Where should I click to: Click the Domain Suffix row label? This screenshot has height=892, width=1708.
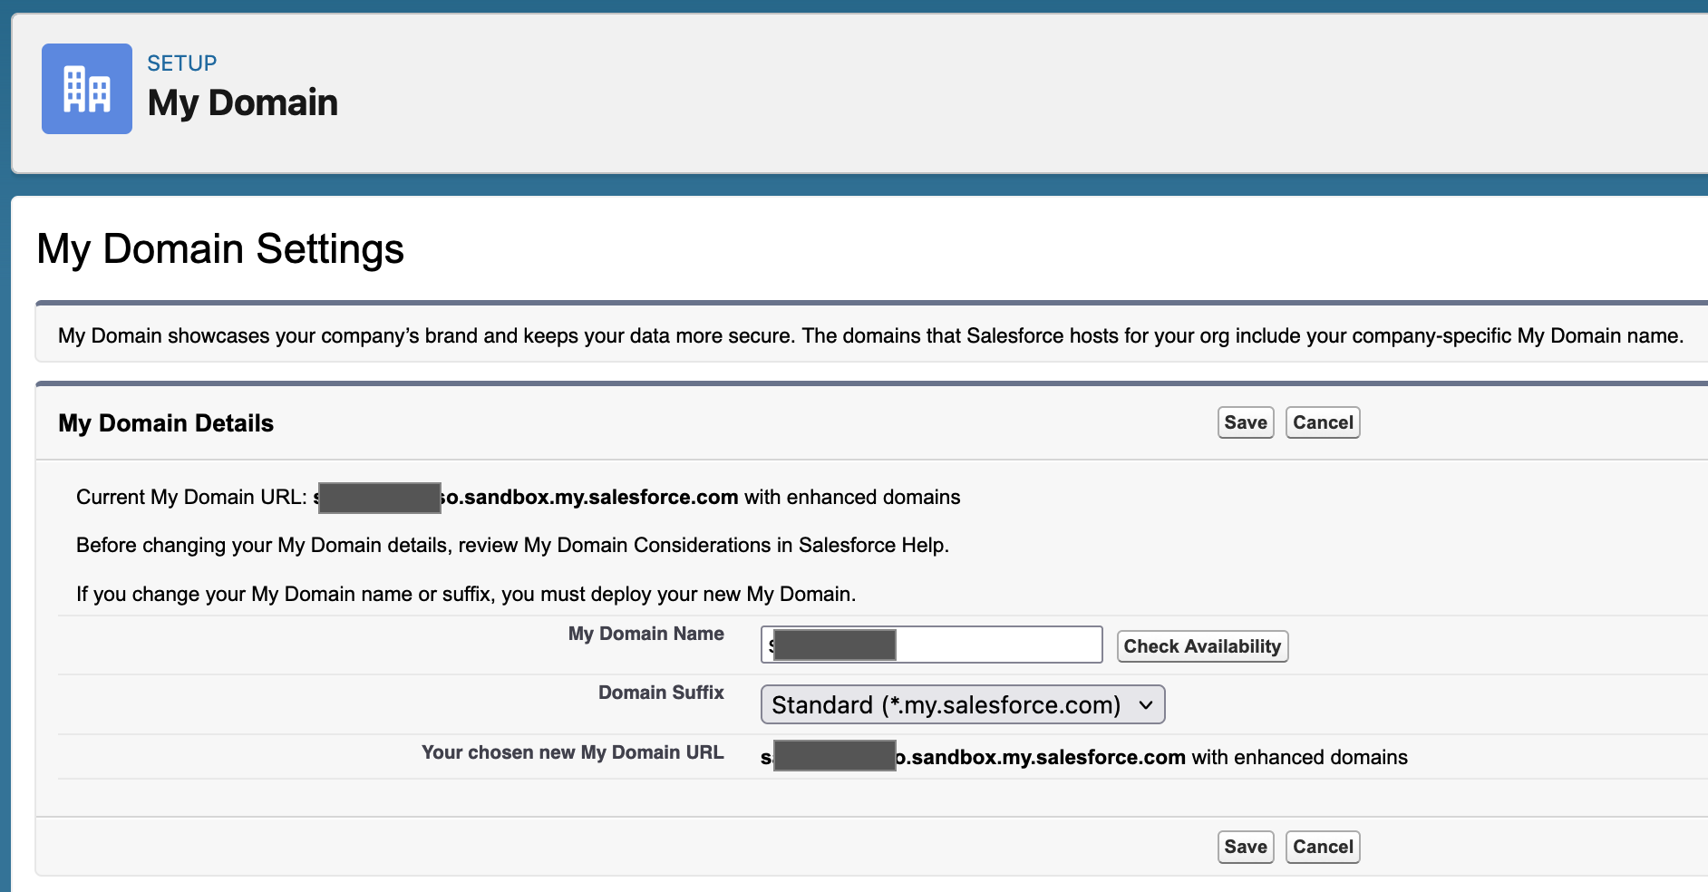point(660,692)
